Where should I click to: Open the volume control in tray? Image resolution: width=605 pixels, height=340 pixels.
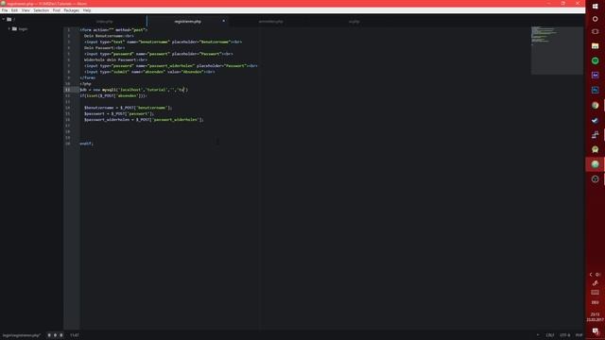point(598,275)
